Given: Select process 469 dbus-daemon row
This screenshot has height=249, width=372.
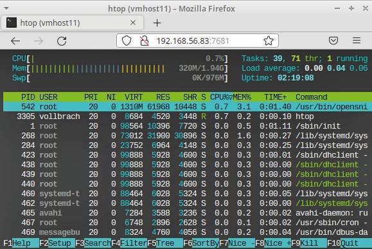Looking at the screenshot, I should tap(188, 232).
